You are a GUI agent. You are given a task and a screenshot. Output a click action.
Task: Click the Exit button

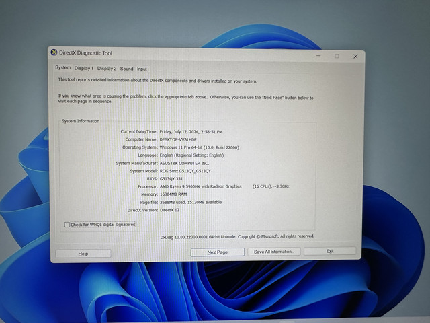pos(330,251)
